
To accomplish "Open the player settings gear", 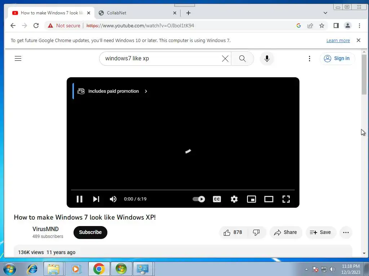I will [234, 199].
